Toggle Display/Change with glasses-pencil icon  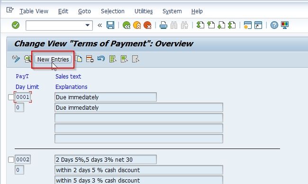tap(16, 59)
